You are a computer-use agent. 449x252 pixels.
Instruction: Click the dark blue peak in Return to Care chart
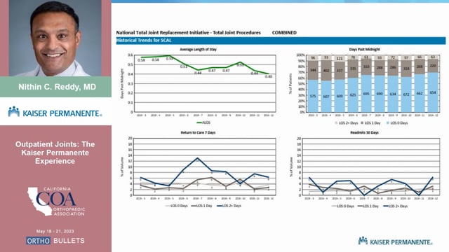click(198, 158)
